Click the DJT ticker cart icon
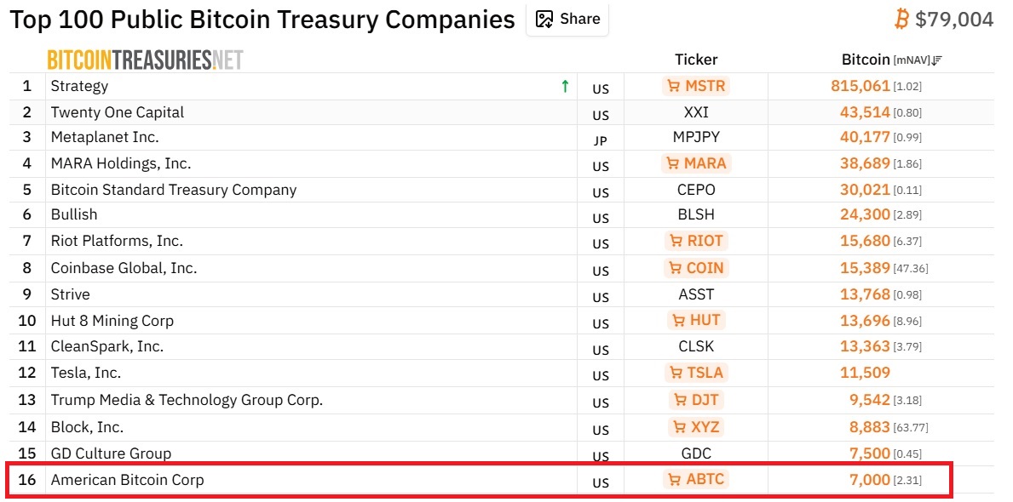 click(680, 400)
